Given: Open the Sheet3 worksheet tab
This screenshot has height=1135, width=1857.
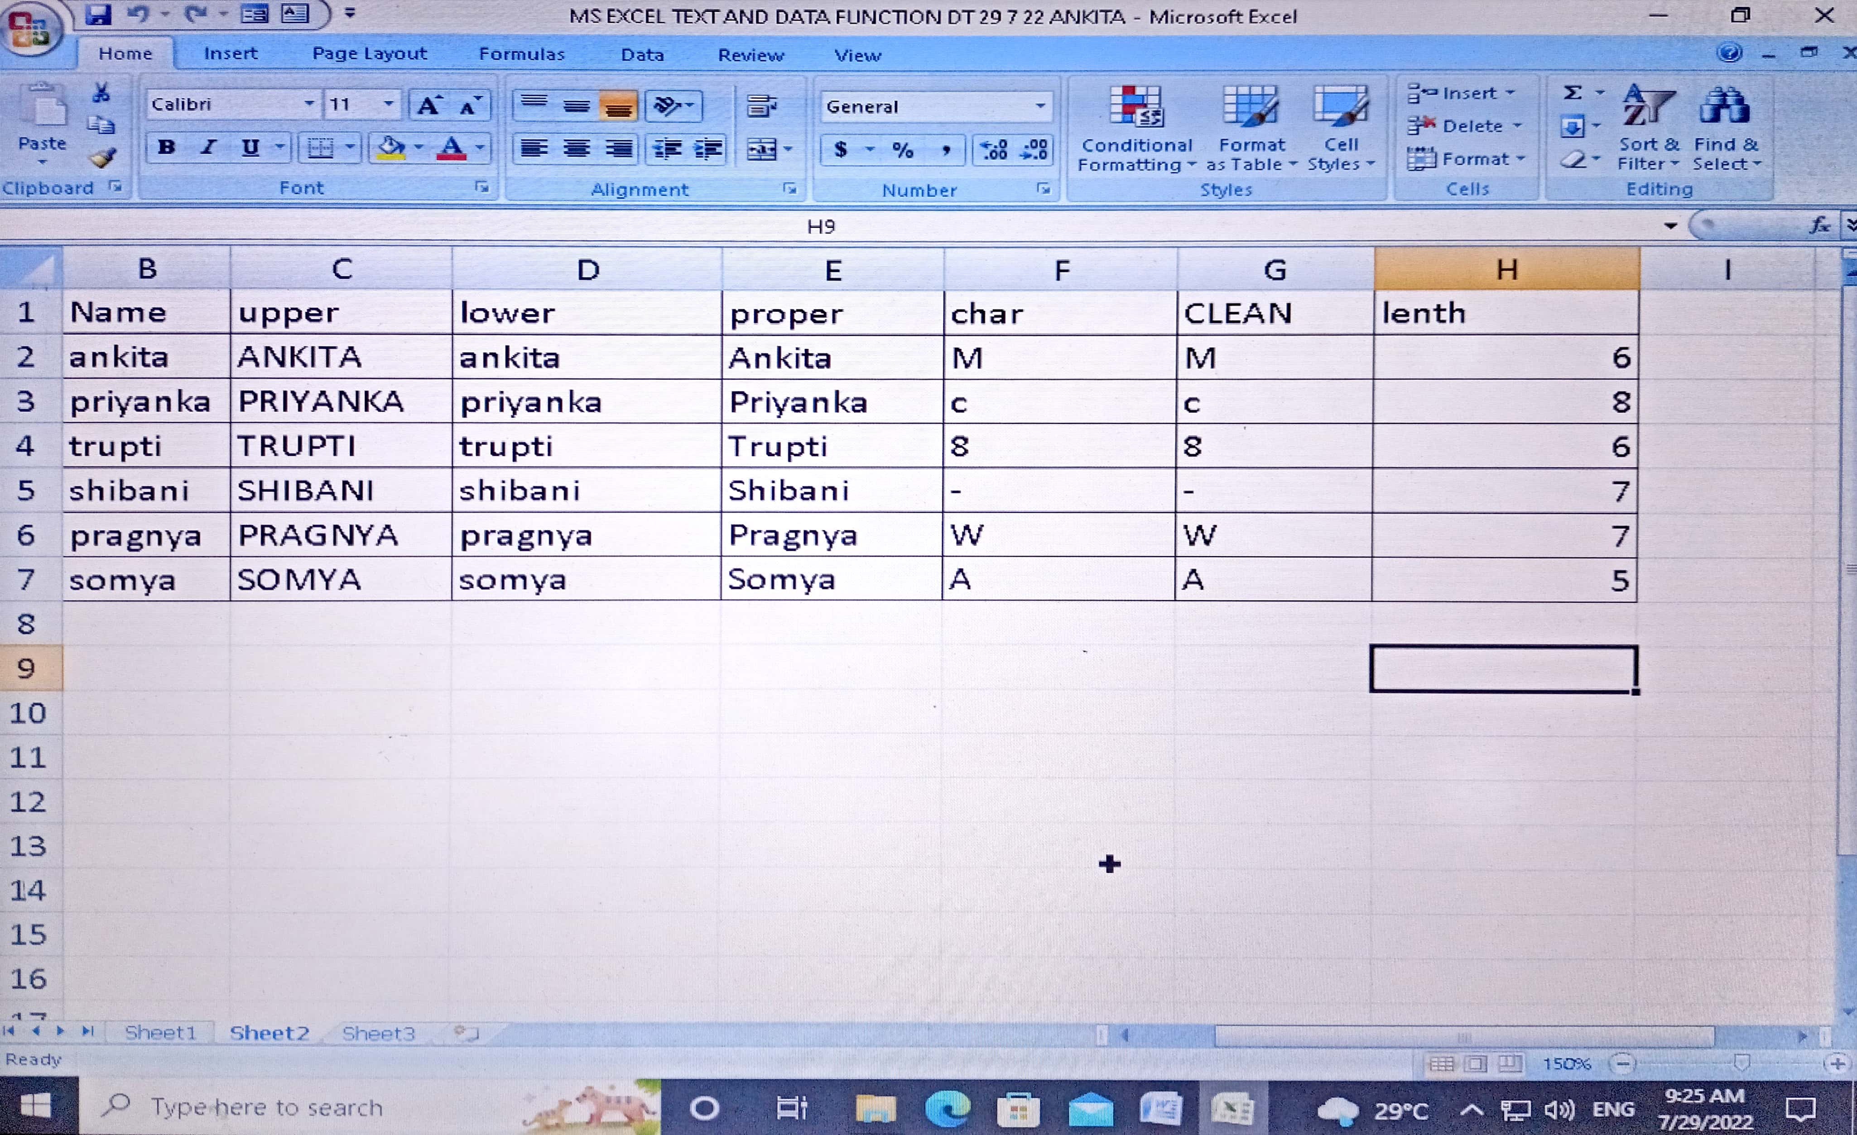Looking at the screenshot, I should coord(378,1033).
